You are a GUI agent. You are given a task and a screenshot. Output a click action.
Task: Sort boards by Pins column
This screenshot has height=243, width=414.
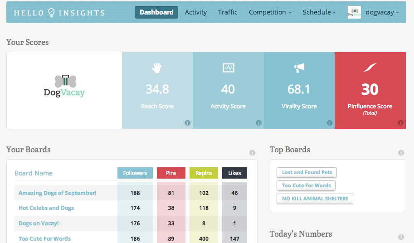click(171, 173)
